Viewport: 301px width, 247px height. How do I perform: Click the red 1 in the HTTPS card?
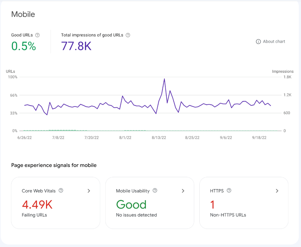click(x=213, y=205)
